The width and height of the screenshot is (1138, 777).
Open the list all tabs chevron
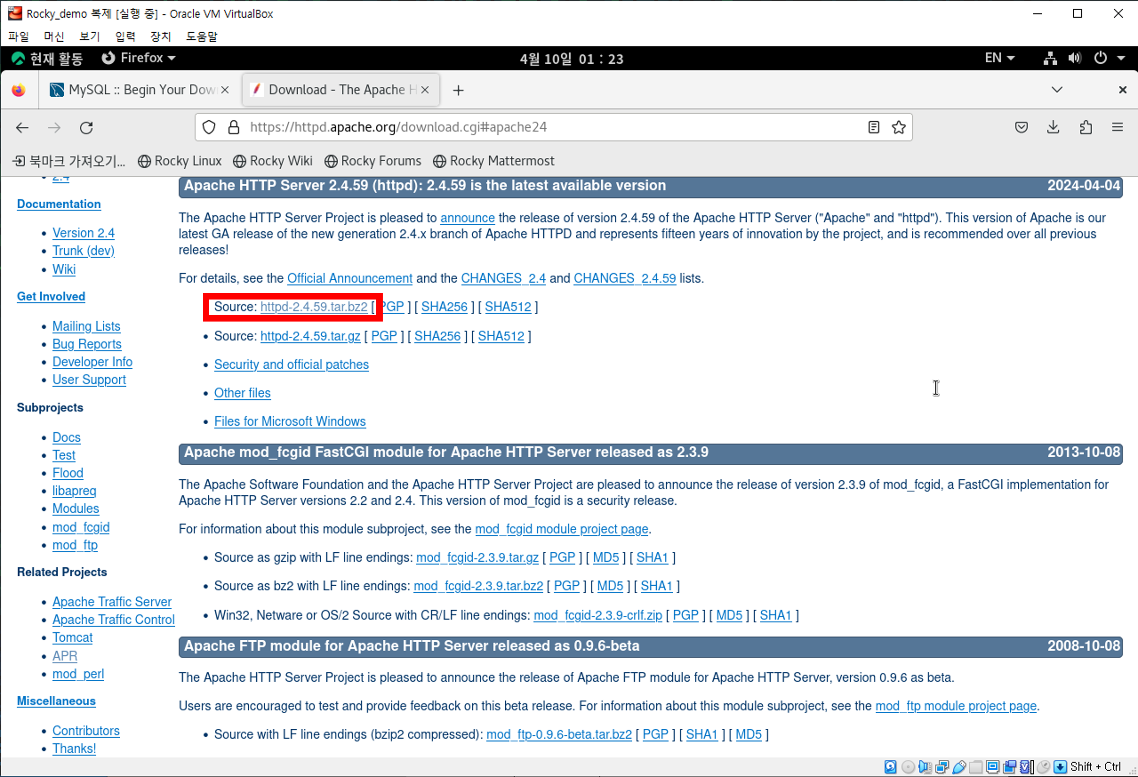point(1057,89)
